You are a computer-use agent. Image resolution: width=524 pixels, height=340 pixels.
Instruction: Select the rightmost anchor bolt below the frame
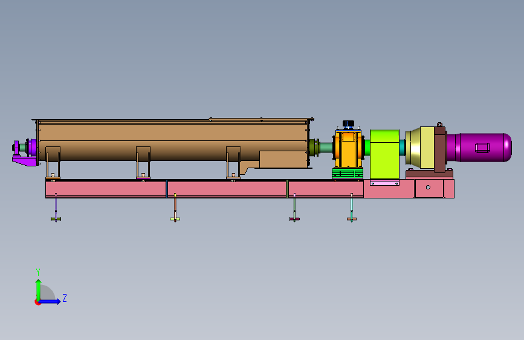pos(352,208)
